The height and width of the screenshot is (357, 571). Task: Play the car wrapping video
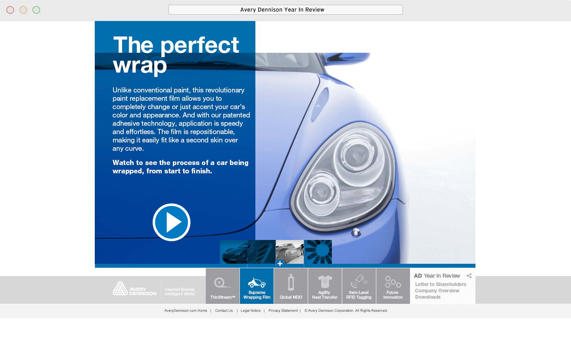[x=171, y=223]
